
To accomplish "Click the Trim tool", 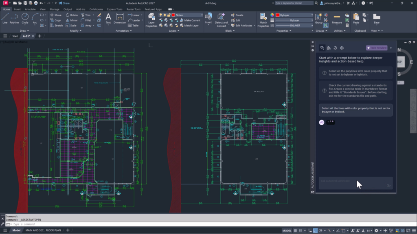I will tap(86, 15).
